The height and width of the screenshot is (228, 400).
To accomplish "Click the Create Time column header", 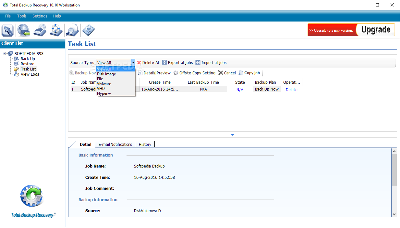I will tap(160, 82).
